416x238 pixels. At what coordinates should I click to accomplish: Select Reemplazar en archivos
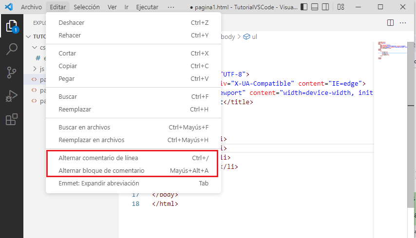click(133, 140)
